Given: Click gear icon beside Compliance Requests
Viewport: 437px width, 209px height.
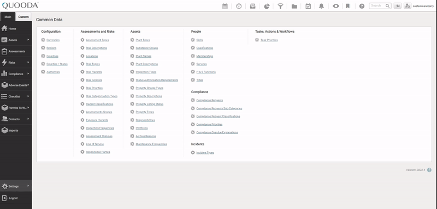Looking at the screenshot, I should pyautogui.click(x=193, y=100).
